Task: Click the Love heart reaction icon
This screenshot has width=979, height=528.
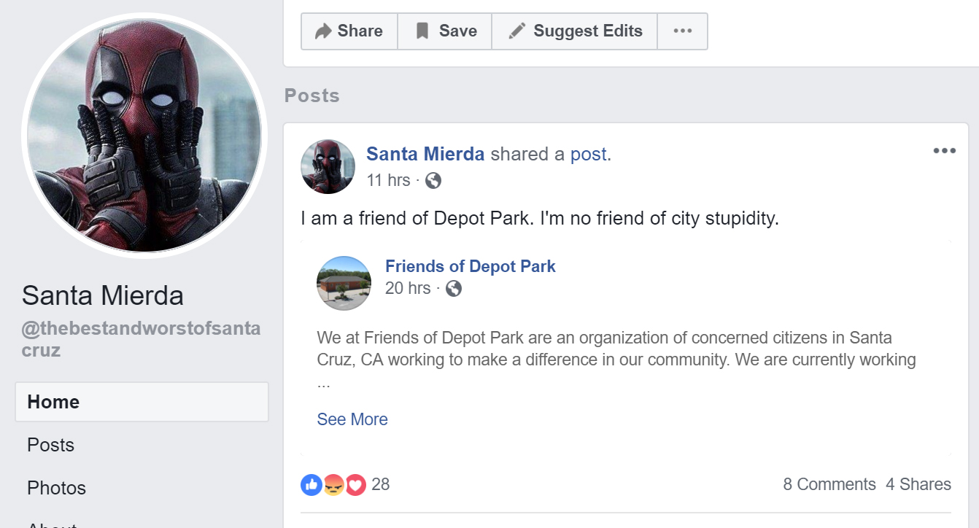Action: coord(355,484)
